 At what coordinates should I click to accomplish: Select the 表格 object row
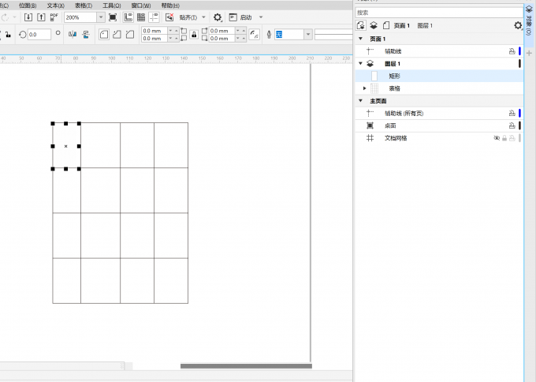439,88
